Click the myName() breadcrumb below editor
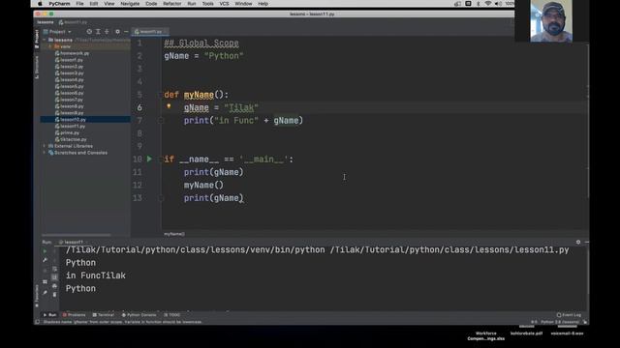Viewport: 620px width, 348px height. (174, 234)
